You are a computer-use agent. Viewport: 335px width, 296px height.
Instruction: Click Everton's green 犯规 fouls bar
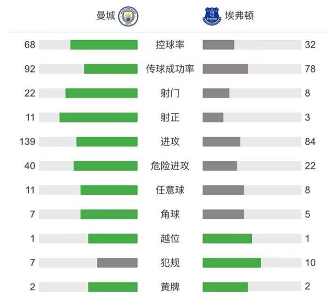tap(231, 263)
